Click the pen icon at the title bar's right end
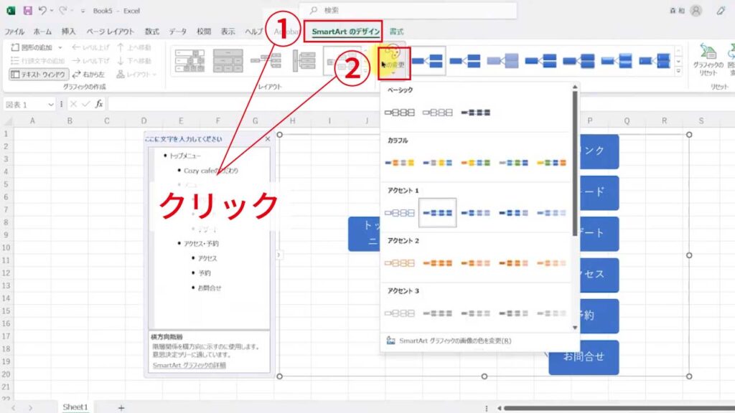This screenshot has height=413, width=735. [721, 10]
